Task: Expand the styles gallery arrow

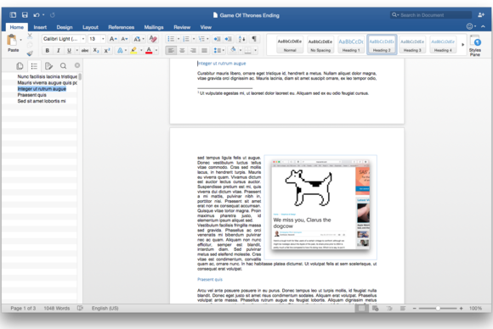Action: coord(462,45)
